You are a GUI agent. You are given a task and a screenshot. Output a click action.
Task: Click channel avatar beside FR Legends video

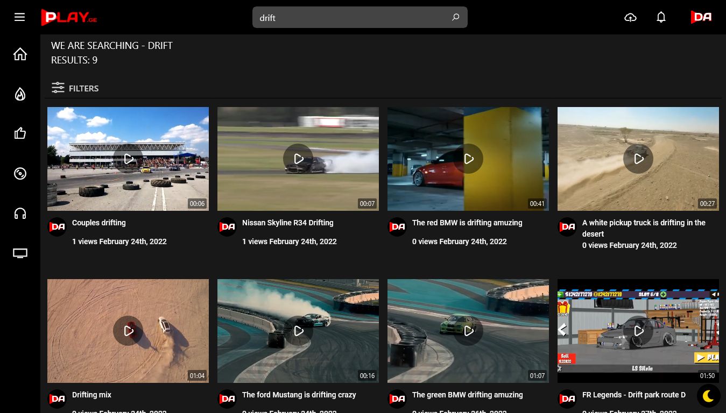567,399
